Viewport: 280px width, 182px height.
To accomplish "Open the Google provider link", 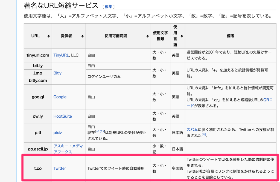I will (60, 97).
